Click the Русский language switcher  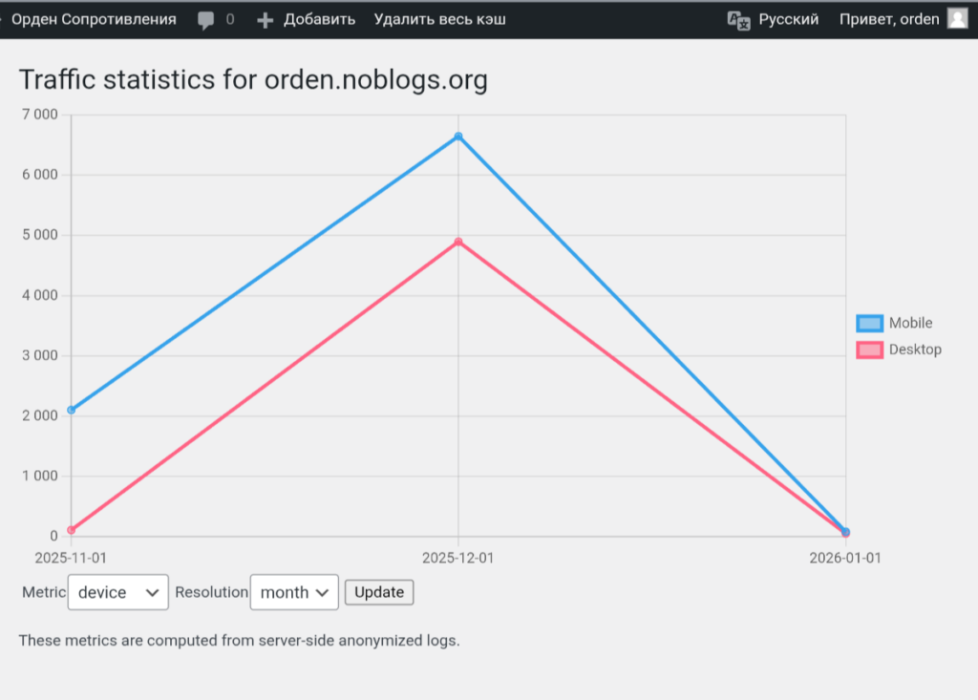click(788, 19)
